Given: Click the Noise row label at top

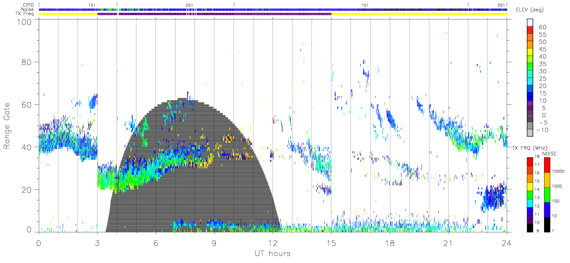Looking at the screenshot, I should pos(28,9).
